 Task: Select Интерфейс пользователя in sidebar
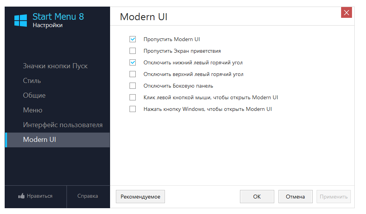(63, 125)
